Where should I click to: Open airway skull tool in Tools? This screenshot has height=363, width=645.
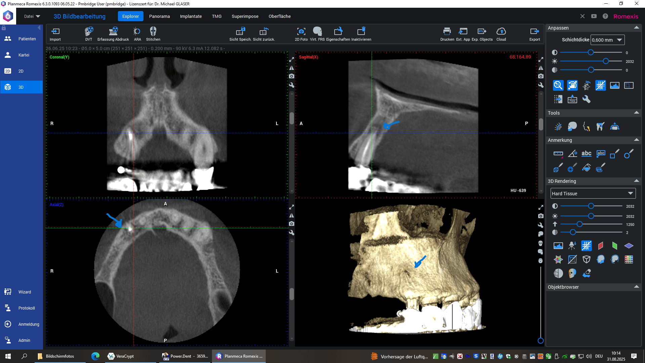(x=572, y=127)
